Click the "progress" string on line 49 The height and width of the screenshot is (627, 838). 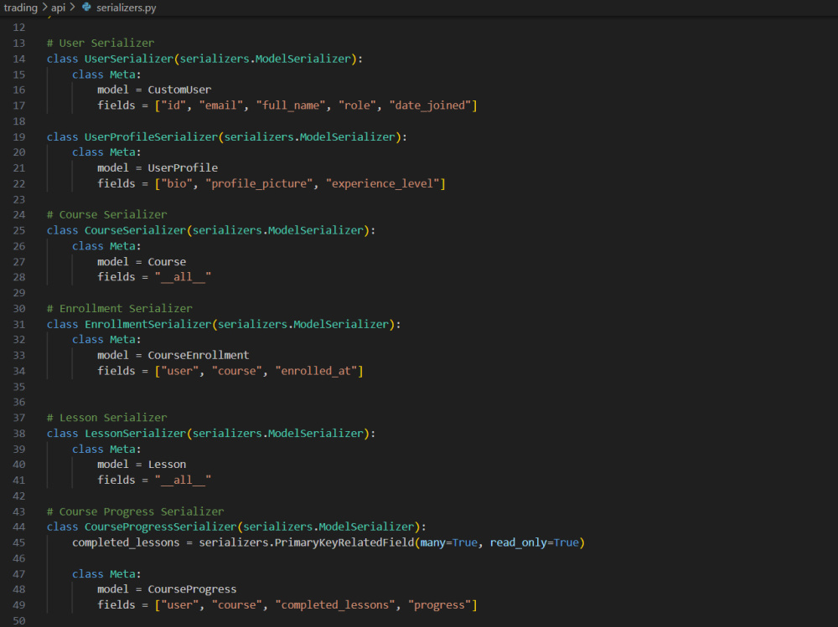440,605
